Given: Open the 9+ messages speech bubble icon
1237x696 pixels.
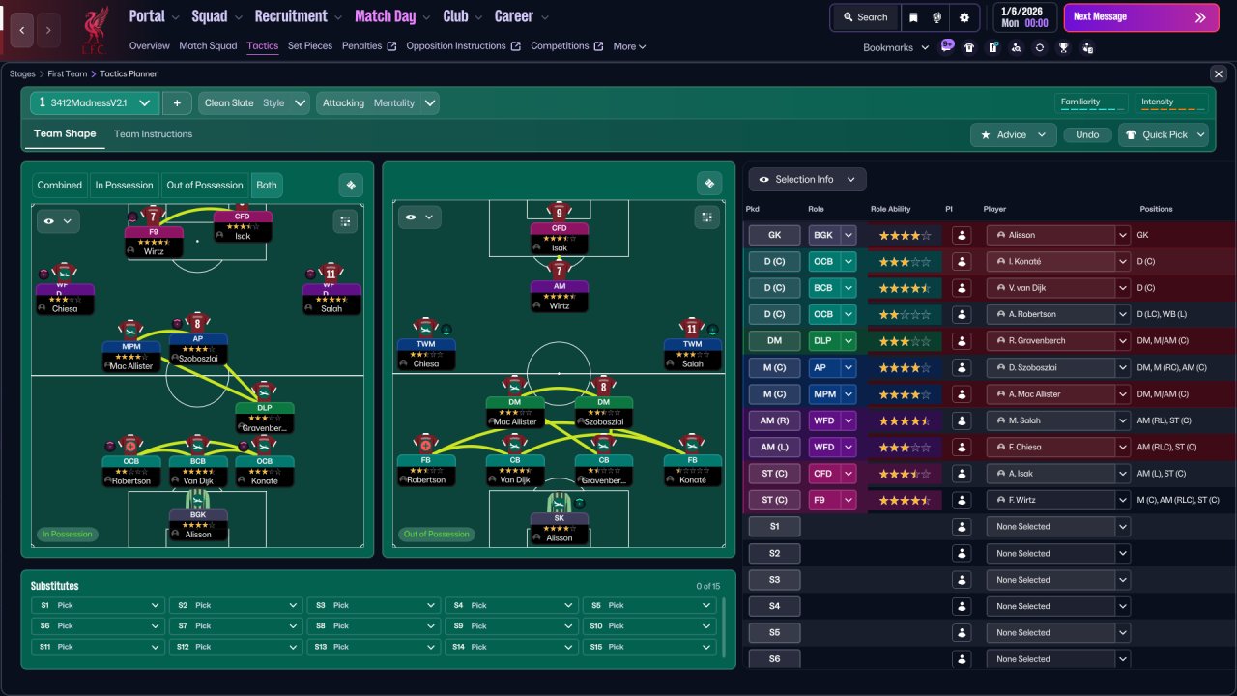Looking at the screenshot, I should (947, 45).
